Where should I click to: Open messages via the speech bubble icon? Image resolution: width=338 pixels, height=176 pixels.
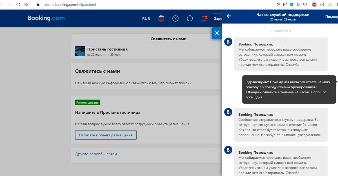point(190,18)
